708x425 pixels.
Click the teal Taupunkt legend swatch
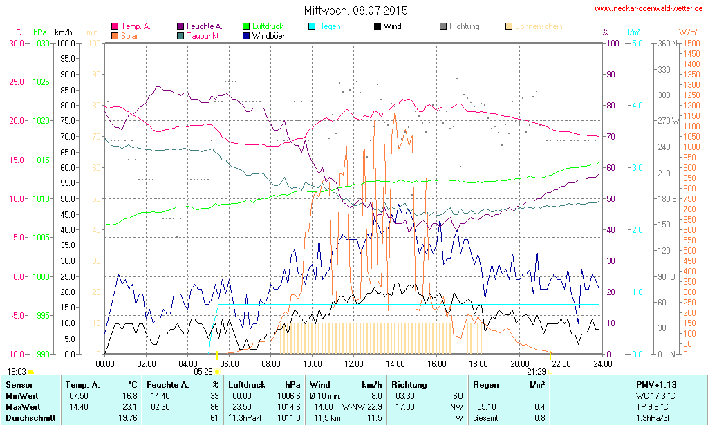tap(181, 36)
